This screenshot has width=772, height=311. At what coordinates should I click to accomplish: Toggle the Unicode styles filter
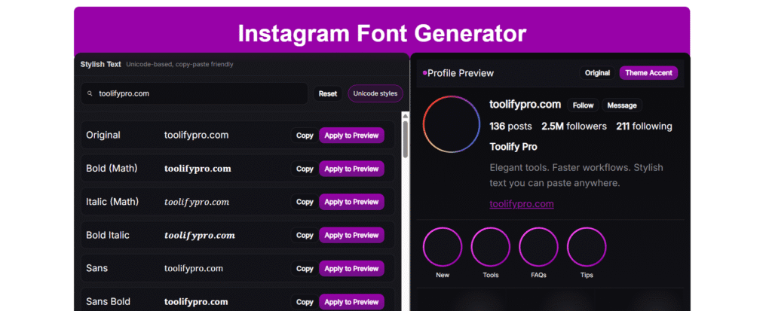pos(375,94)
